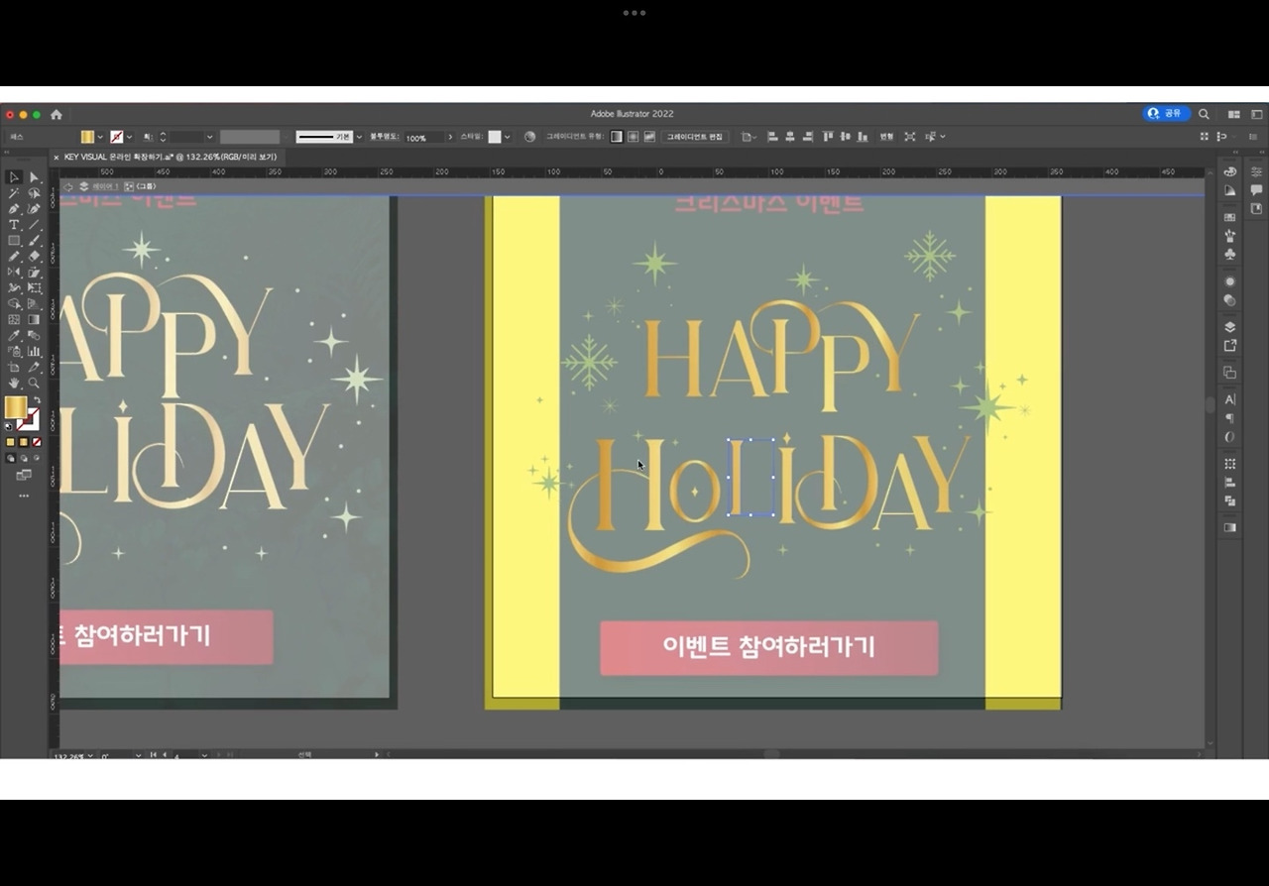Select the Eyedropper tool

pos(14,336)
